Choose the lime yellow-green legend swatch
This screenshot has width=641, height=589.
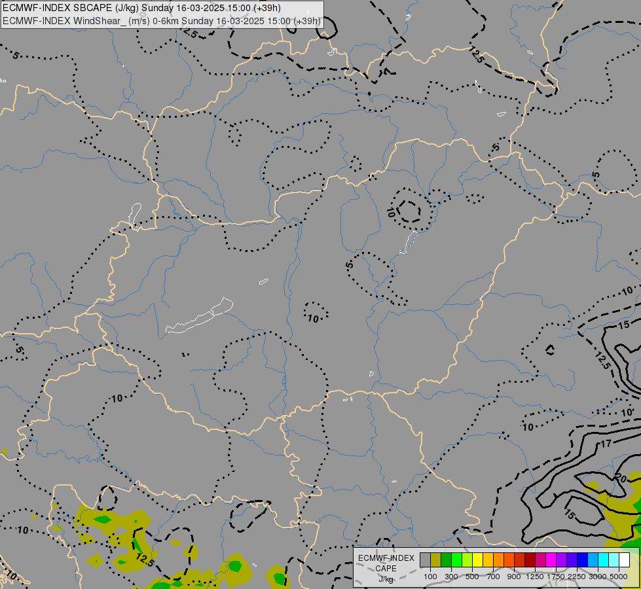tap(467, 560)
